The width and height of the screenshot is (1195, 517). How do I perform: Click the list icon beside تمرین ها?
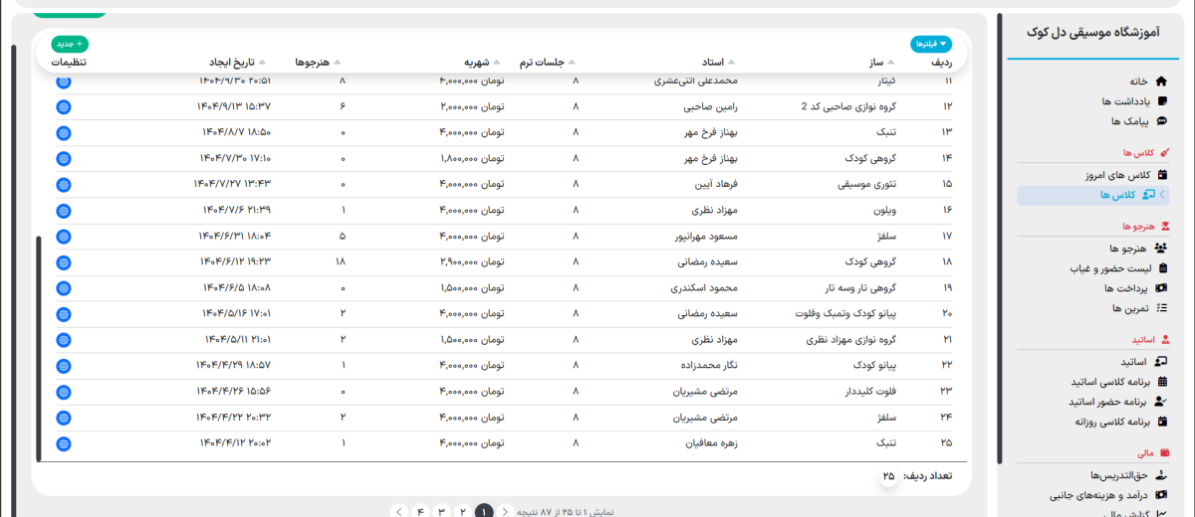click(1161, 308)
